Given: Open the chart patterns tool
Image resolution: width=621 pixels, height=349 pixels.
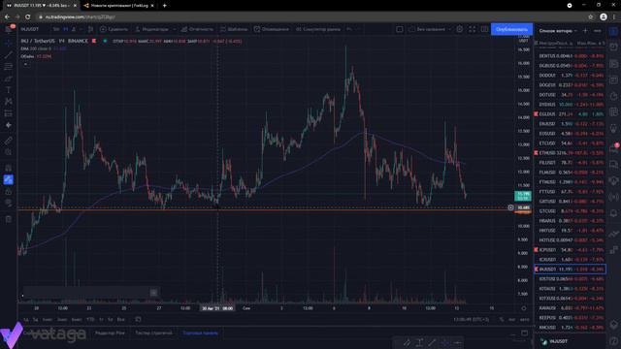Looking at the screenshot, I should coord(9,102).
